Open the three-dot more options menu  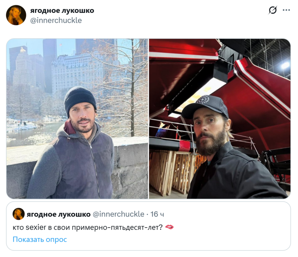(286, 10)
